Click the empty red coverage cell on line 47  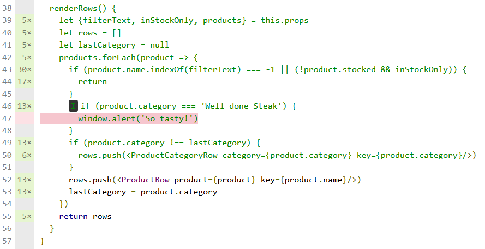click(25, 118)
